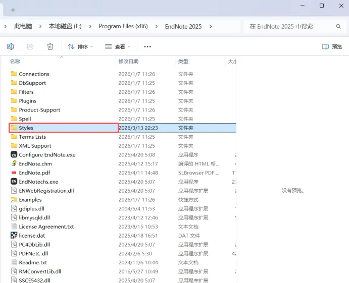Click the gdiplus.dll file icon

14,208
